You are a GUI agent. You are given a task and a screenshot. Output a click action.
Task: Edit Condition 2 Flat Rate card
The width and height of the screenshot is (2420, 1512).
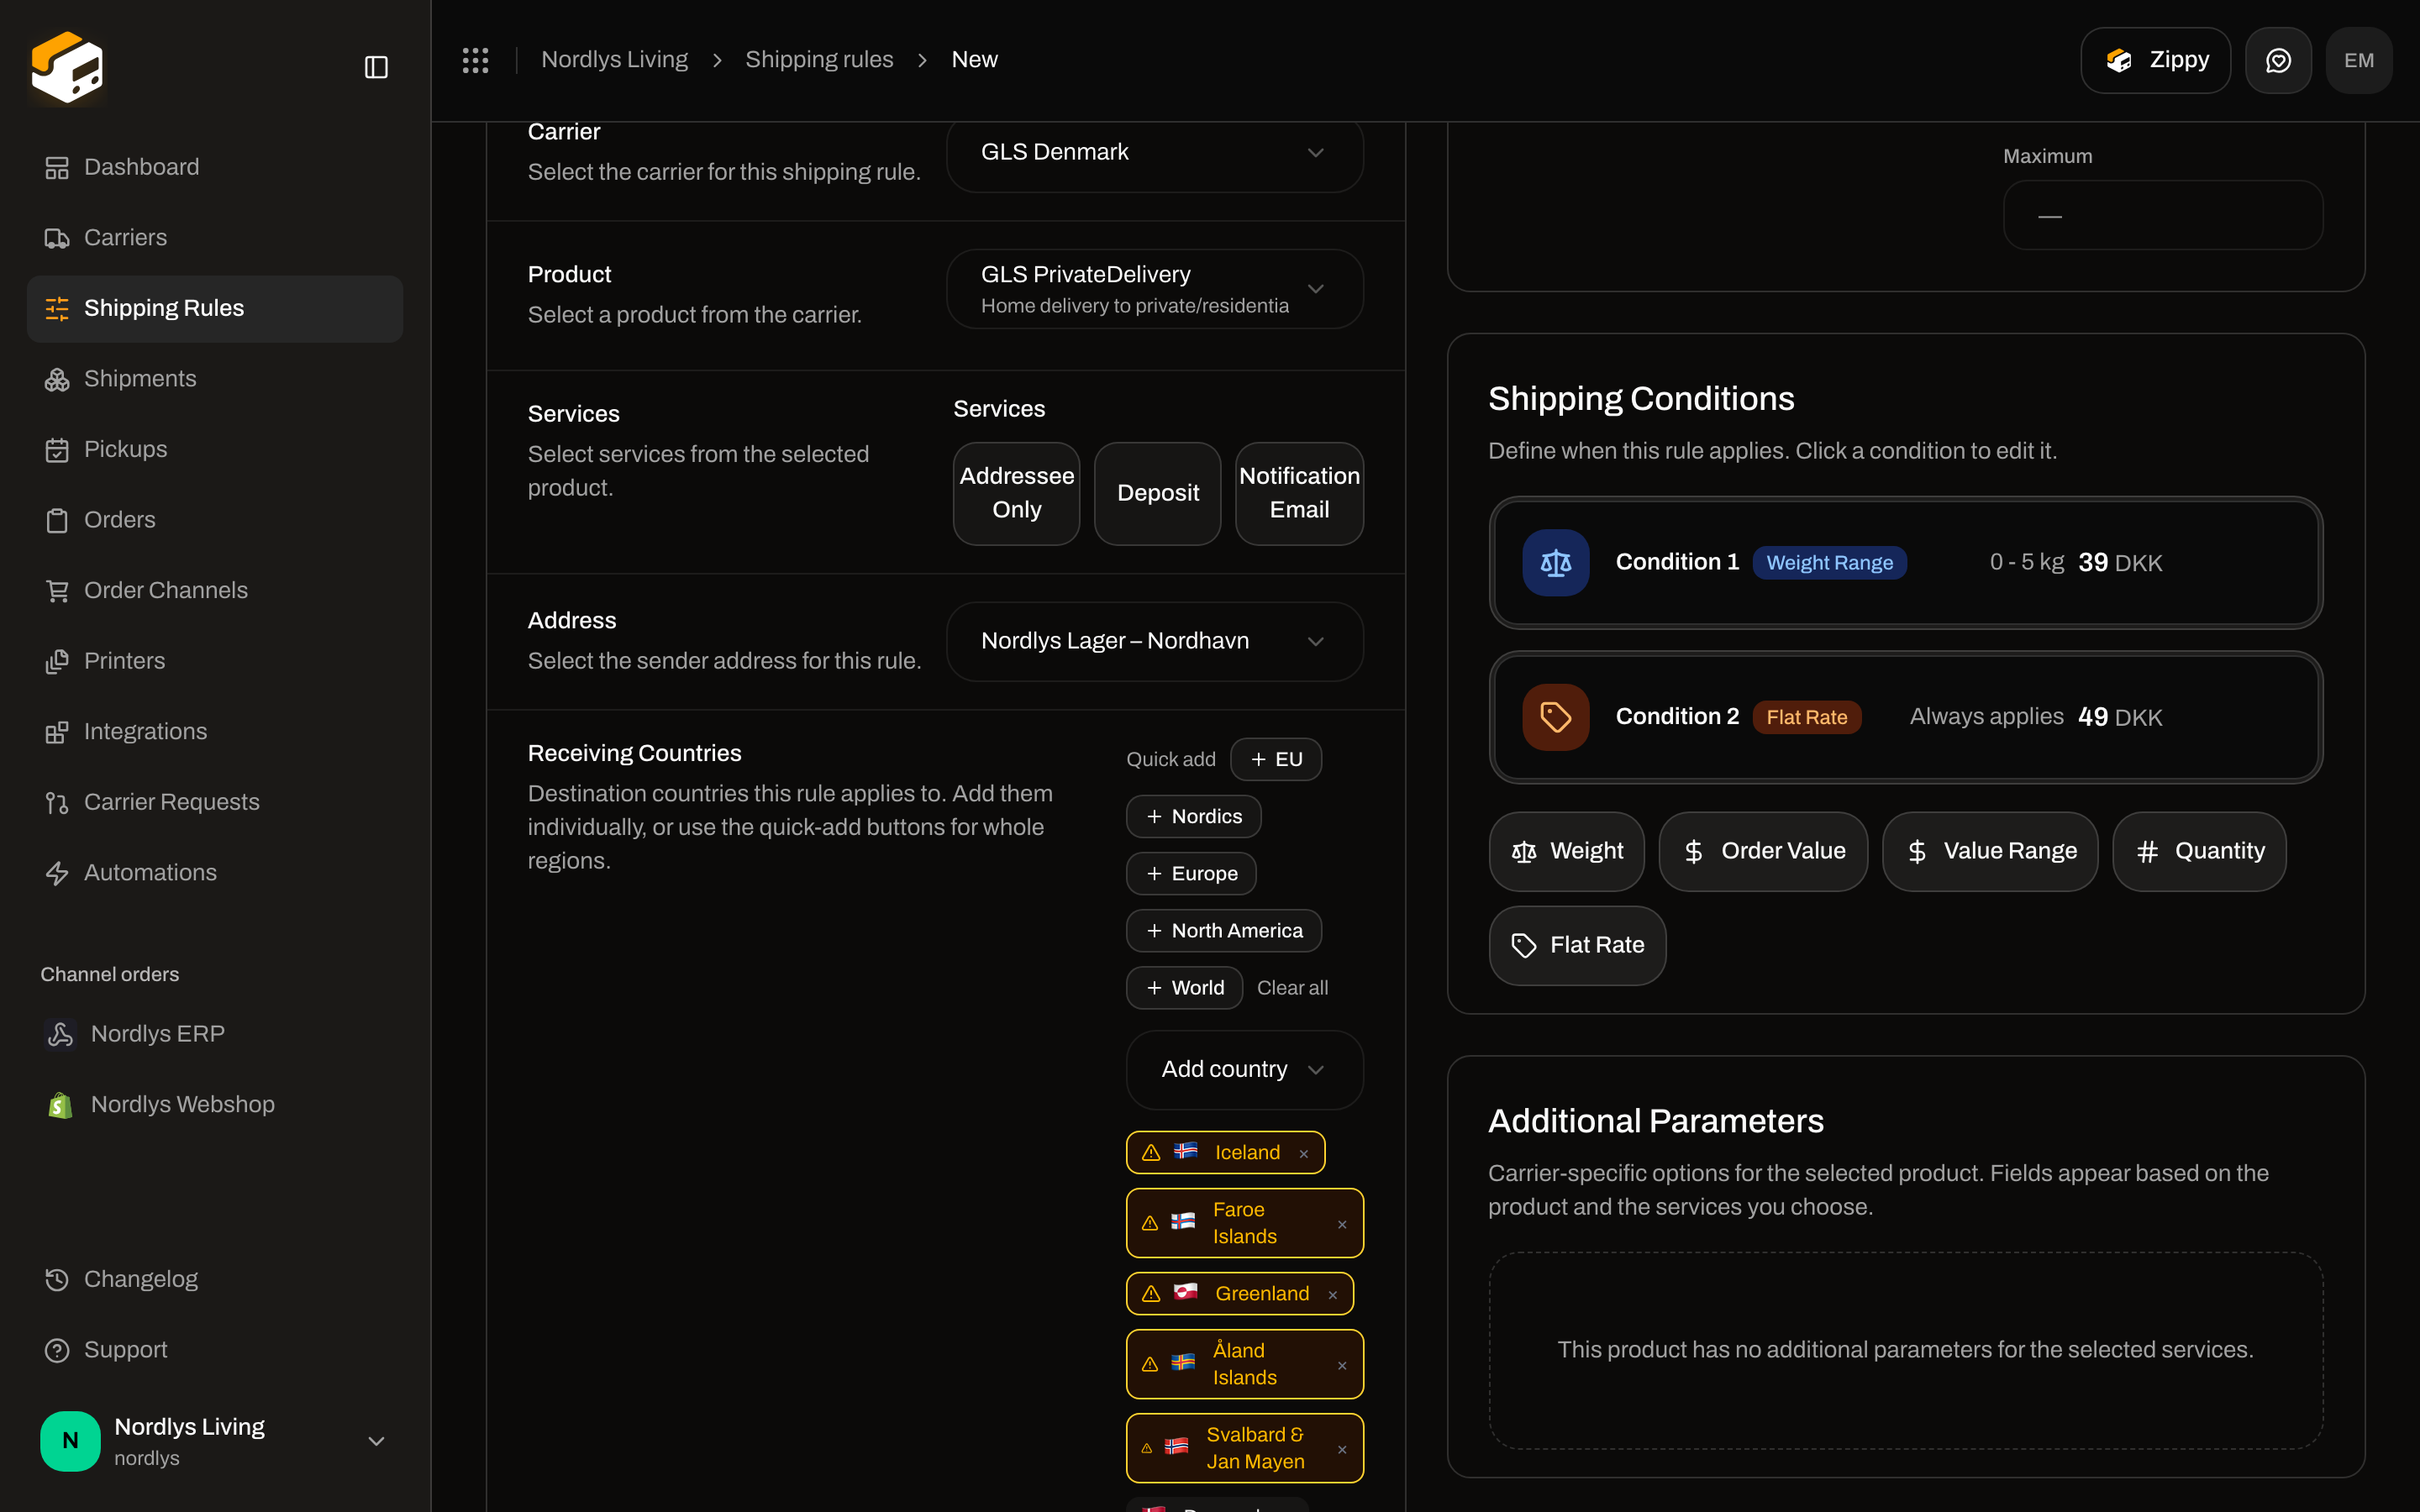pos(1906,717)
